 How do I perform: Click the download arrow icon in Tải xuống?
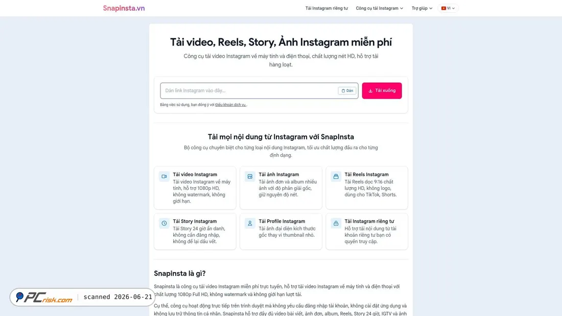370,91
